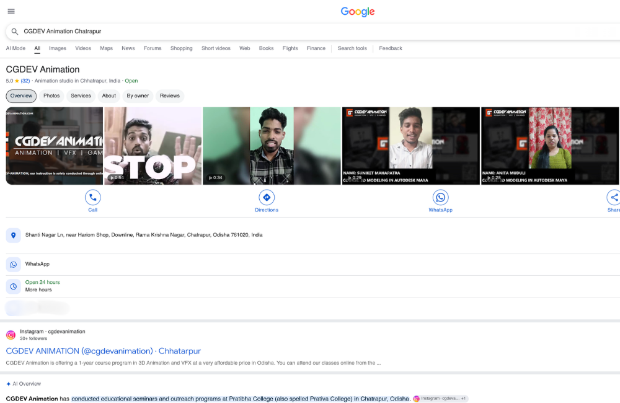Viewport: 620px width, 403px height.
Task: Open the Flights tab
Action: (290, 48)
